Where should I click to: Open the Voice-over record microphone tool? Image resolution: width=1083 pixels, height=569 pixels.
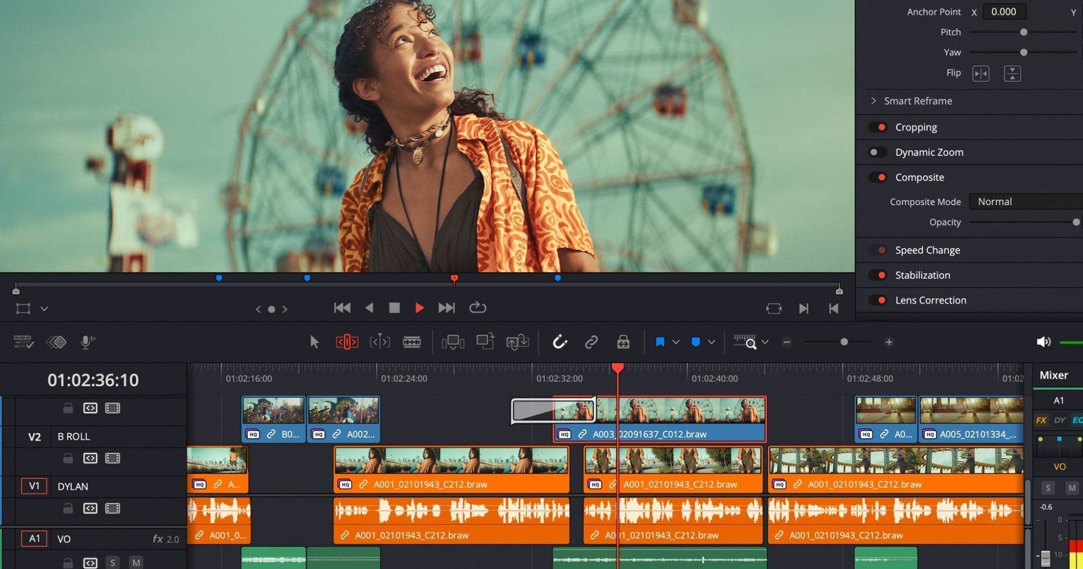(x=87, y=341)
